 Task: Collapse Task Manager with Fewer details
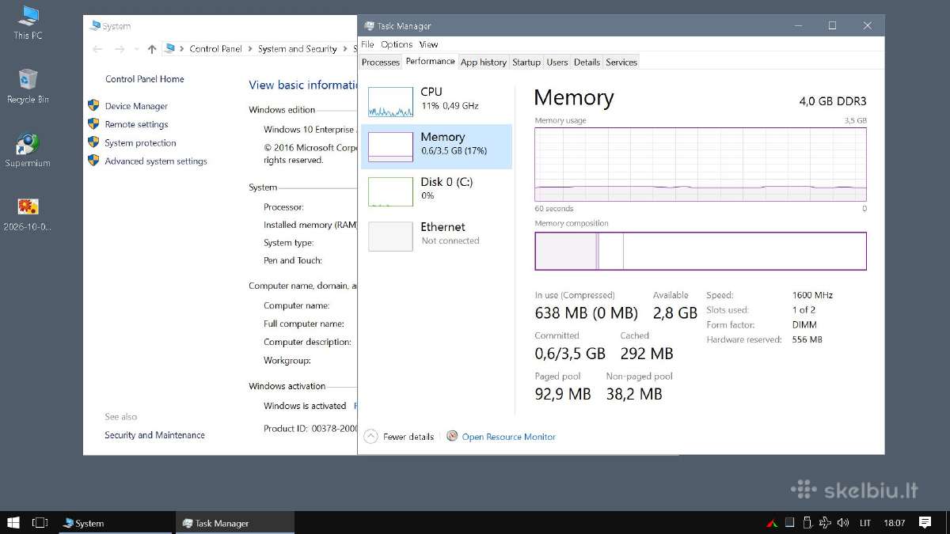pos(400,437)
